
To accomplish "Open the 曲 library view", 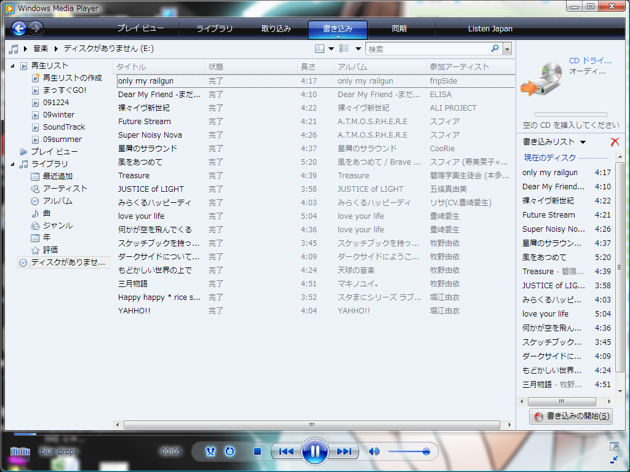I will [x=47, y=213].
